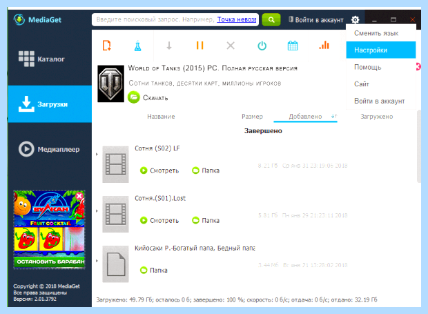The image size is (428, 314).
Task: Open the orange statistics bars icon
Action: (x=324, y=46)
